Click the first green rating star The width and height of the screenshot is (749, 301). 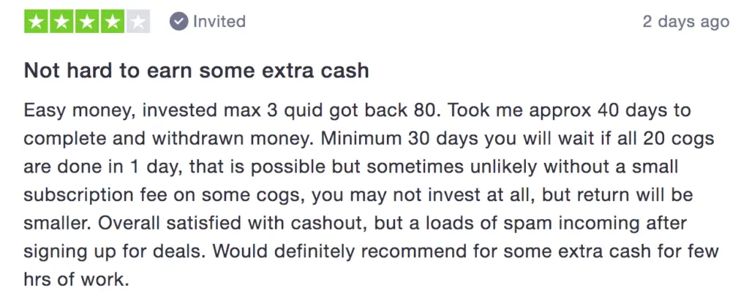[x=37, y=21]
